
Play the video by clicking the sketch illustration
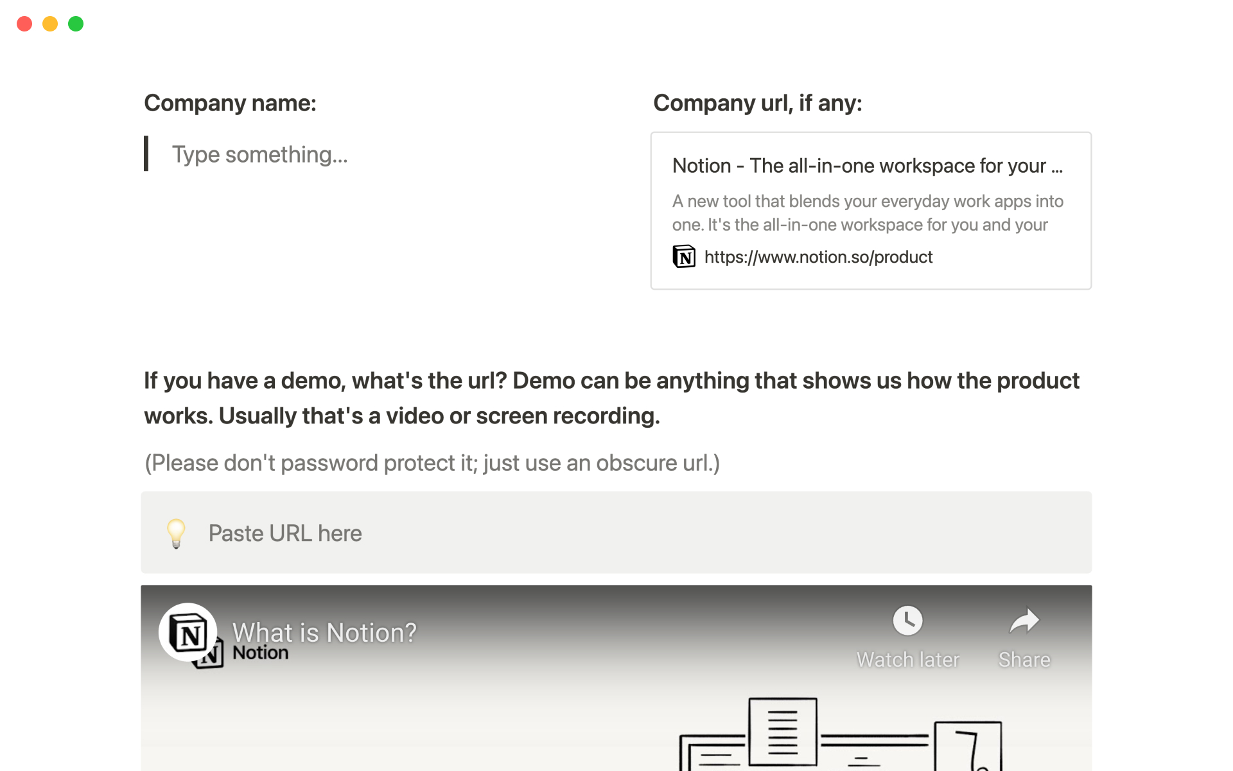pyautogui.click(x=835, y=732)
